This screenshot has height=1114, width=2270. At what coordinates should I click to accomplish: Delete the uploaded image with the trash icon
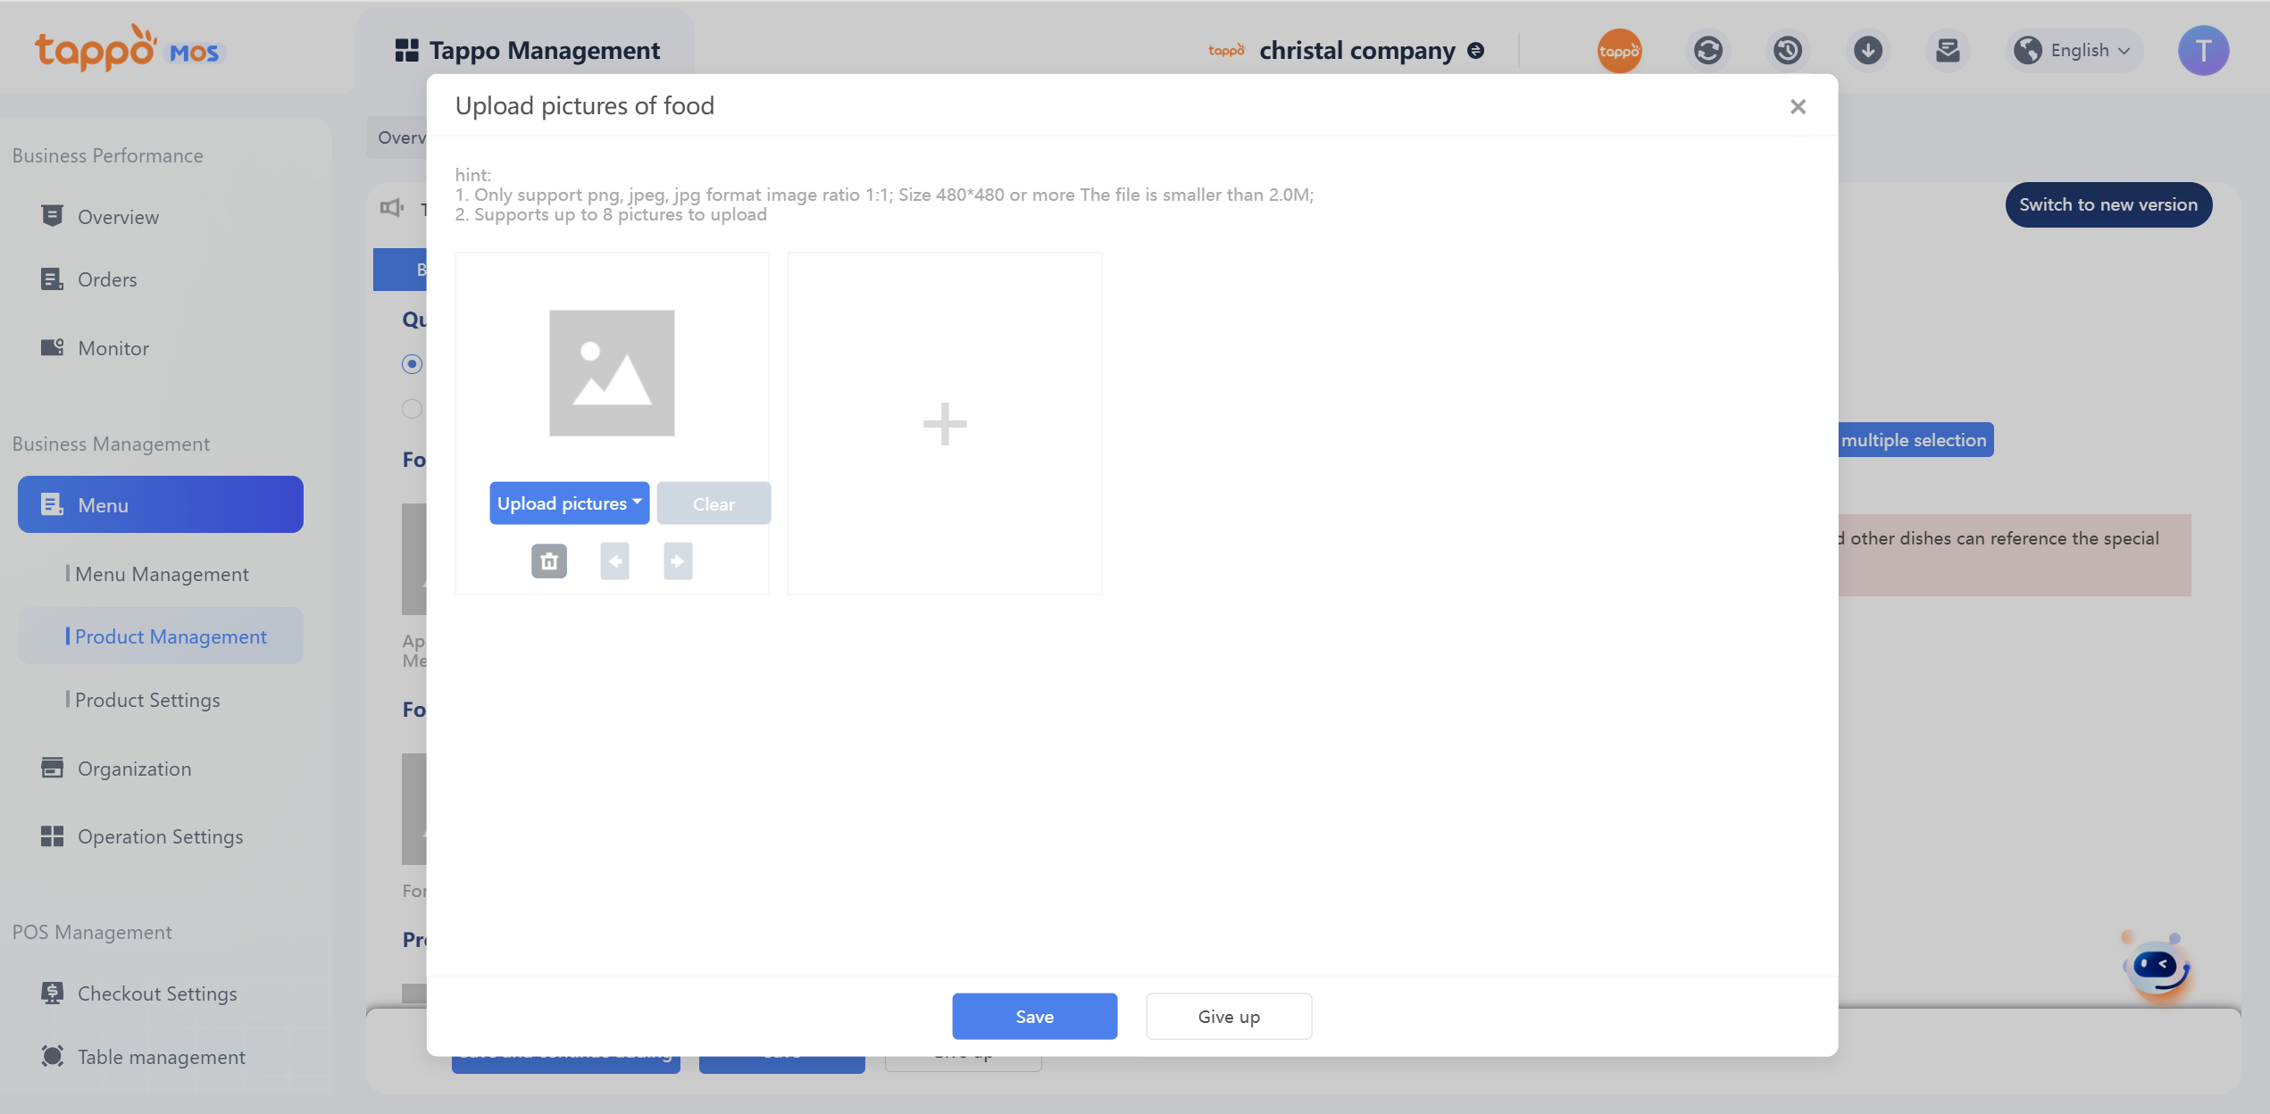pyautogui.click(x=549, y=561)
